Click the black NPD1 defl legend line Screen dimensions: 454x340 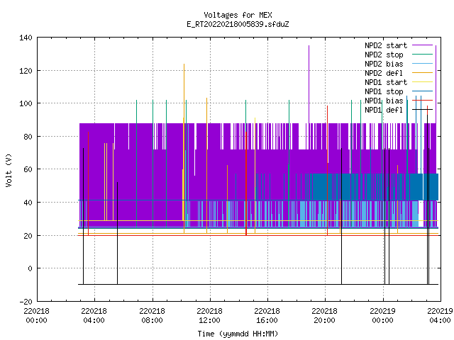(x=422, y=110)
